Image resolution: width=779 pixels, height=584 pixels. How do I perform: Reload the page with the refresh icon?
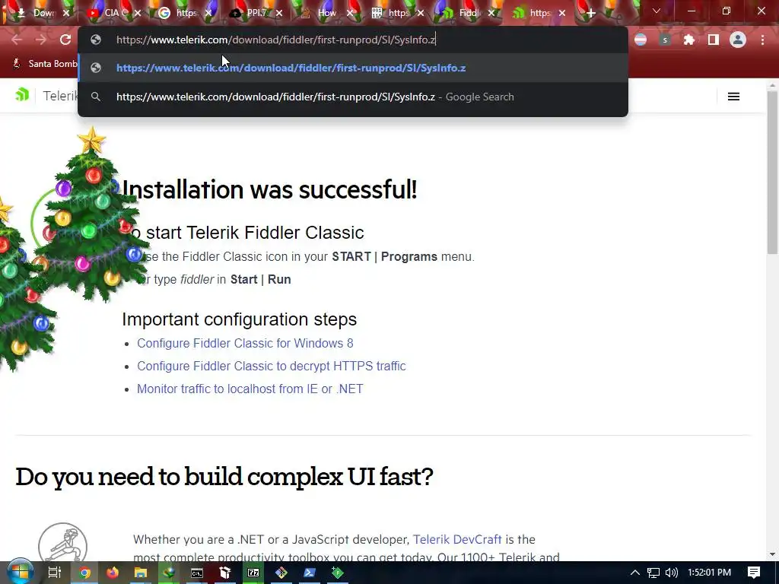click(x=65, y=40)
